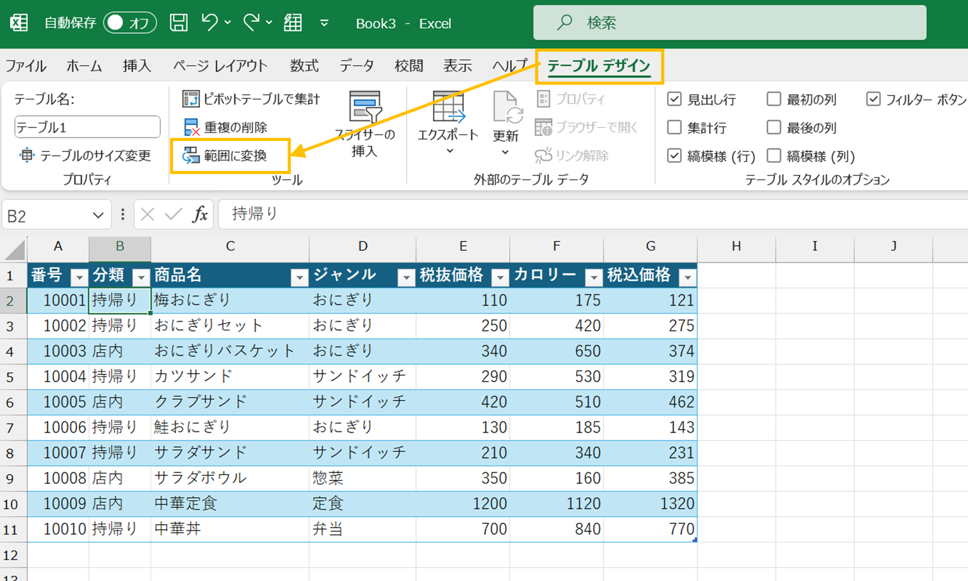968x581 pixels.
Task: Open the Name Box dropdown arrow
Action: [x=98, y=215]
